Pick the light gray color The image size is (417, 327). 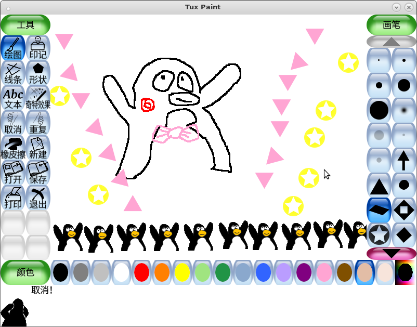pyautogui.click(x=101, y=272)
